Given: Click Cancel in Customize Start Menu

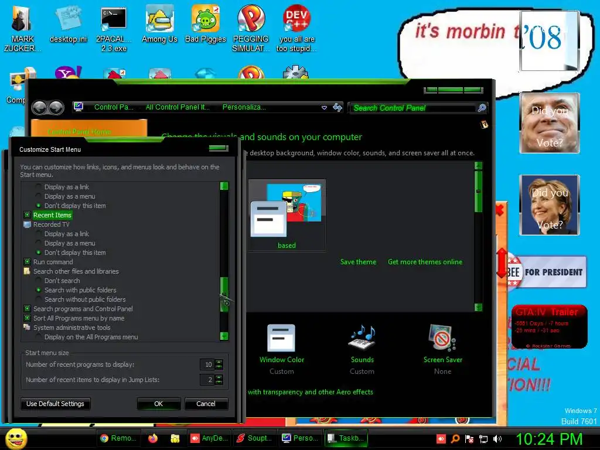Looking at the screenshot, I should tap(206, 404).
